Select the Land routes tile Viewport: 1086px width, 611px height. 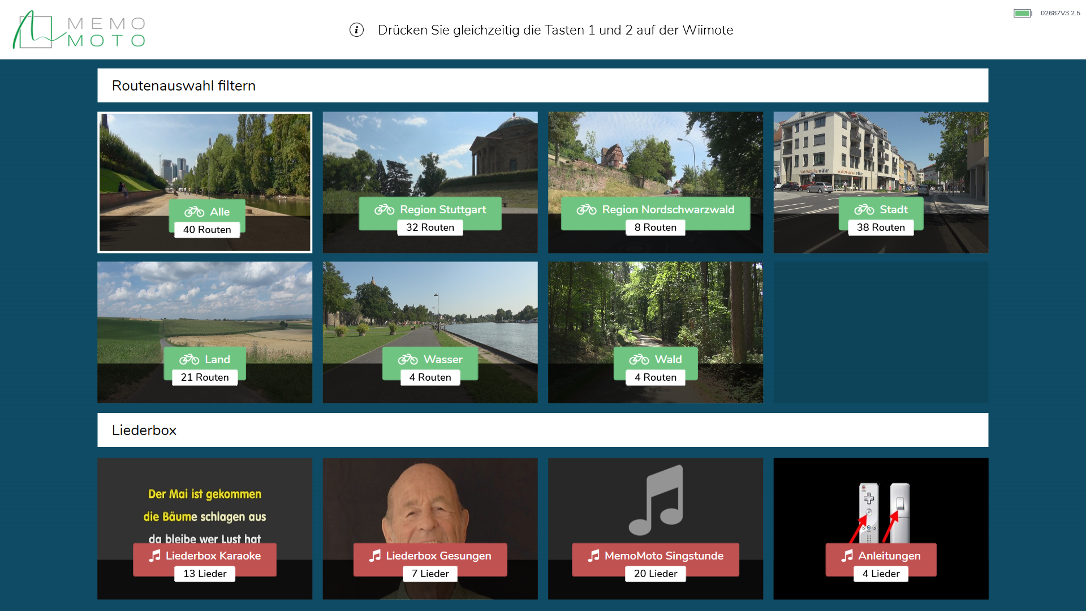click(205, 317)
